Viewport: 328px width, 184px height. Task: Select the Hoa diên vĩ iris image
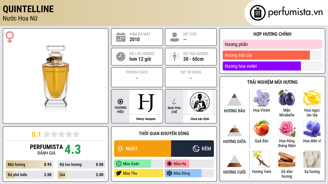pos(312,128)
